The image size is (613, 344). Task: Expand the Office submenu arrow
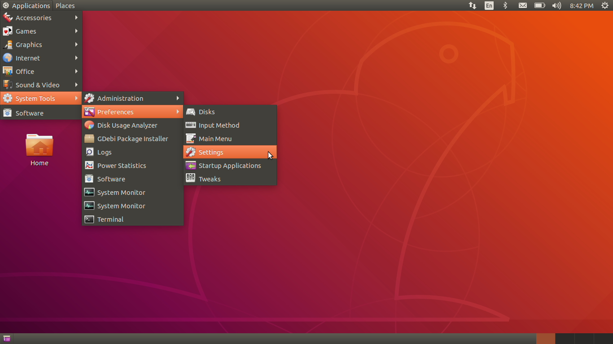(76, 72)
